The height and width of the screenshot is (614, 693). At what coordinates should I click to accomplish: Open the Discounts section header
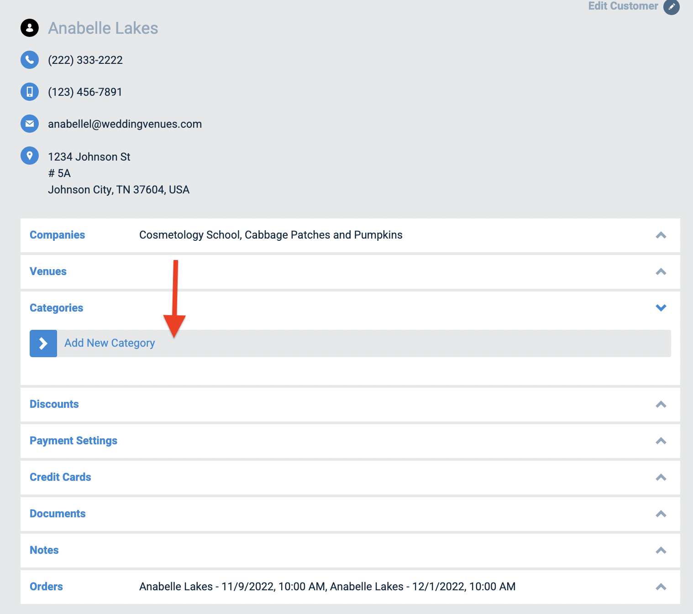(54, 404)
